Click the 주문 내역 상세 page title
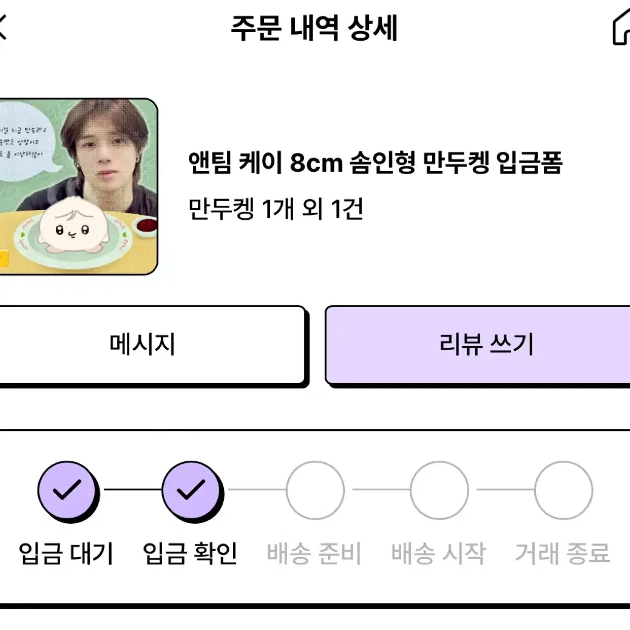The width and height of the screenshot is (630, 630). coord(314,28)
